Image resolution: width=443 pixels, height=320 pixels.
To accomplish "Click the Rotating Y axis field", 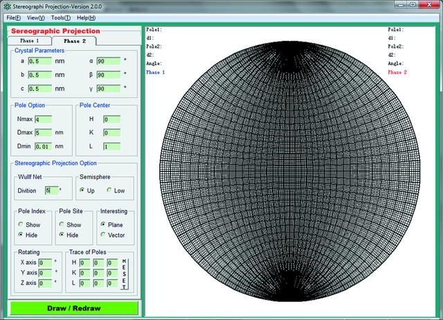I will tap(45, 273).
